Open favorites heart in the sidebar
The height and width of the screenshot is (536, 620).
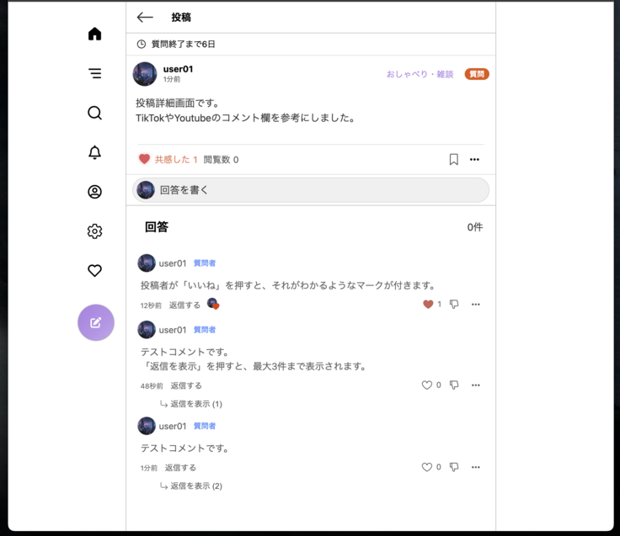click(94, 271)
